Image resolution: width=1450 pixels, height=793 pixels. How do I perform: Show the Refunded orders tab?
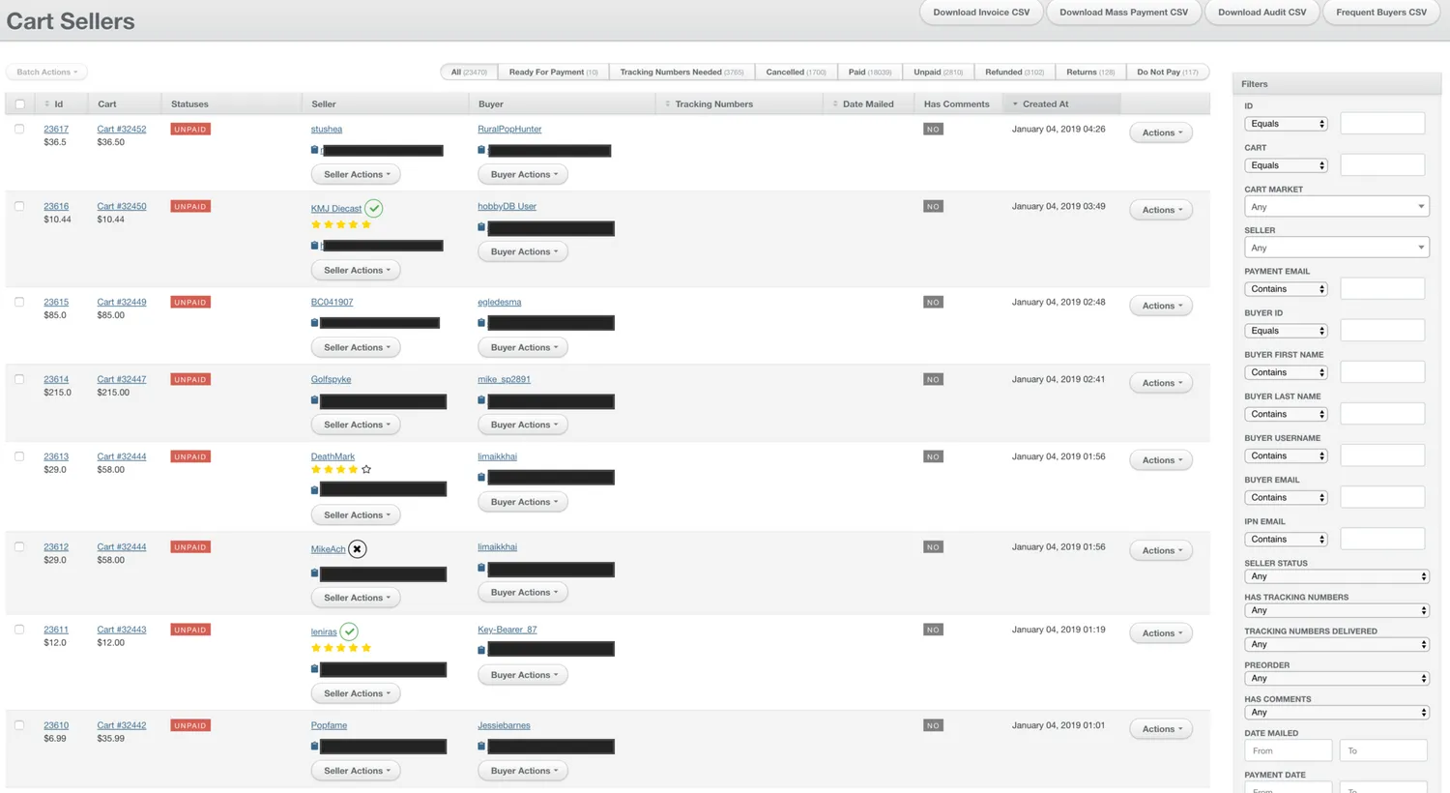pyautogui.click(x=1013, y=73)
